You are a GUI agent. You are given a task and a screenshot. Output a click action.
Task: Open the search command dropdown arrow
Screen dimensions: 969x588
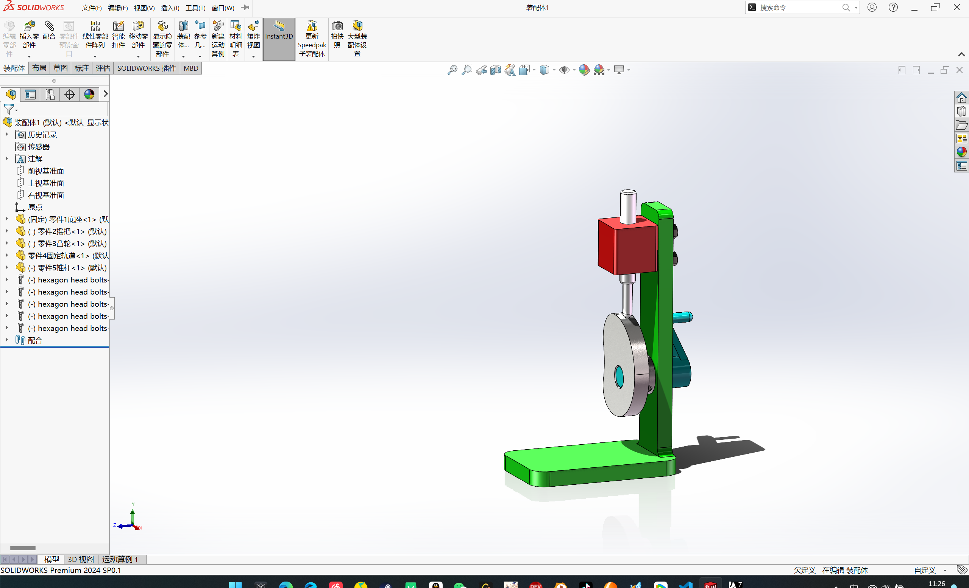[x=856, y=8]
